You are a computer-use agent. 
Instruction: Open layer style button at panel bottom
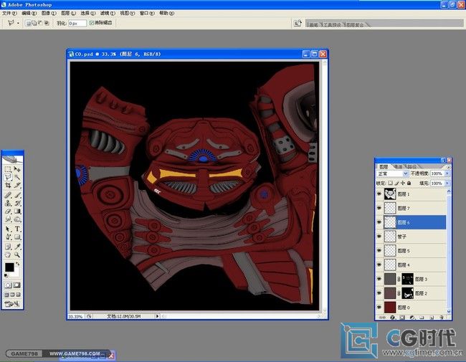pyautogui.click(x=393, y=318)
